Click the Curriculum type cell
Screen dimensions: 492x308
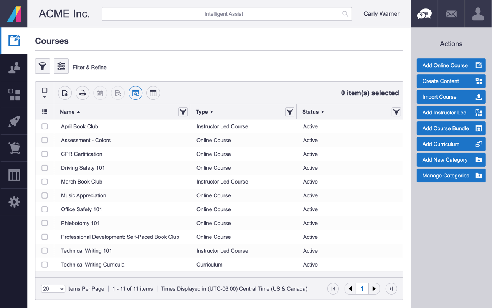tap(210, 265)
